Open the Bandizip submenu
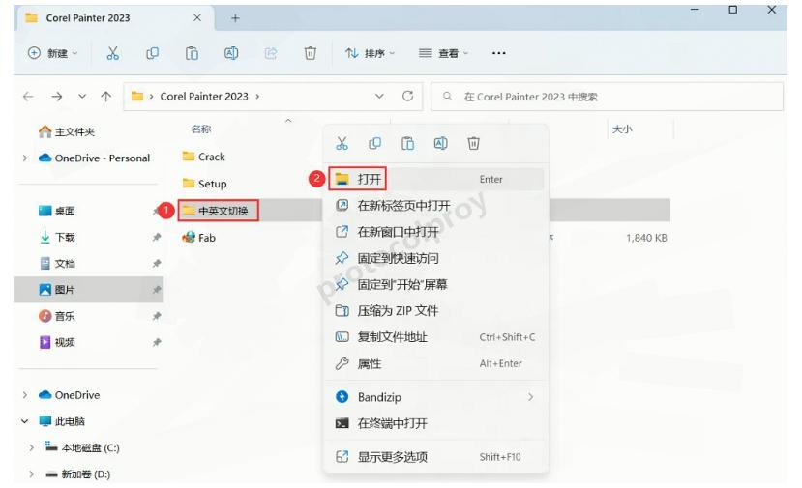The height and width of the screenshot is (488, 802). pyautogui.click(x=435, y=397)
